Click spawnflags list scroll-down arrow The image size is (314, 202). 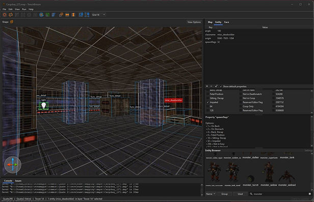(312, 112)
